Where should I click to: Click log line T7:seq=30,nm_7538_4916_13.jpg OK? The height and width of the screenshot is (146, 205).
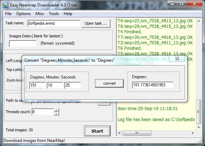pyautogui.click(x=155, y=37)
